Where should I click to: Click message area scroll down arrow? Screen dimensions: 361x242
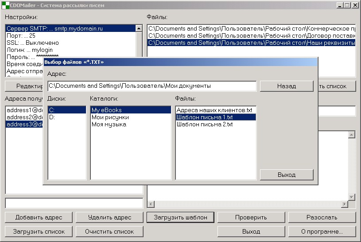pyautogui.click(x=352, y=197)
